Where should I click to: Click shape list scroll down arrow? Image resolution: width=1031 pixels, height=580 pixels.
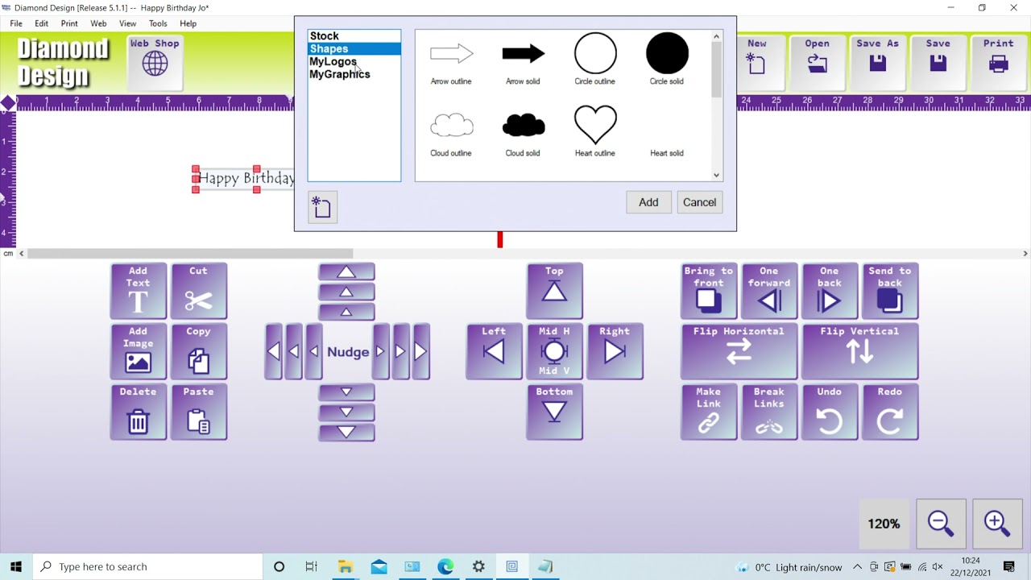click(716, 175)
